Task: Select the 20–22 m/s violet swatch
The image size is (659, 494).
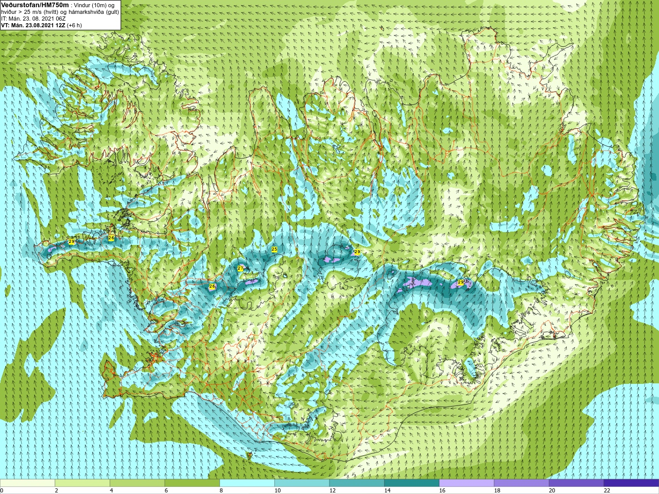Action: pos(576,483)
